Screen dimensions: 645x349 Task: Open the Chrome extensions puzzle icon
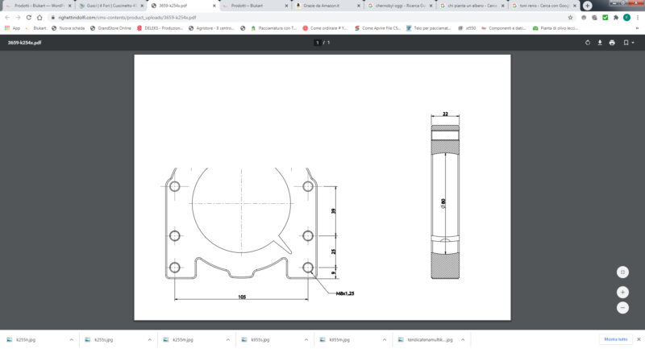616,17
